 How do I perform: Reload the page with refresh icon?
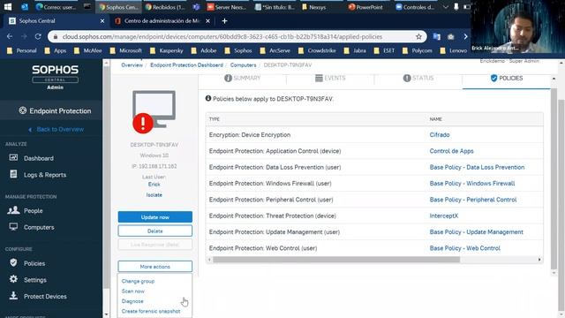38,37
